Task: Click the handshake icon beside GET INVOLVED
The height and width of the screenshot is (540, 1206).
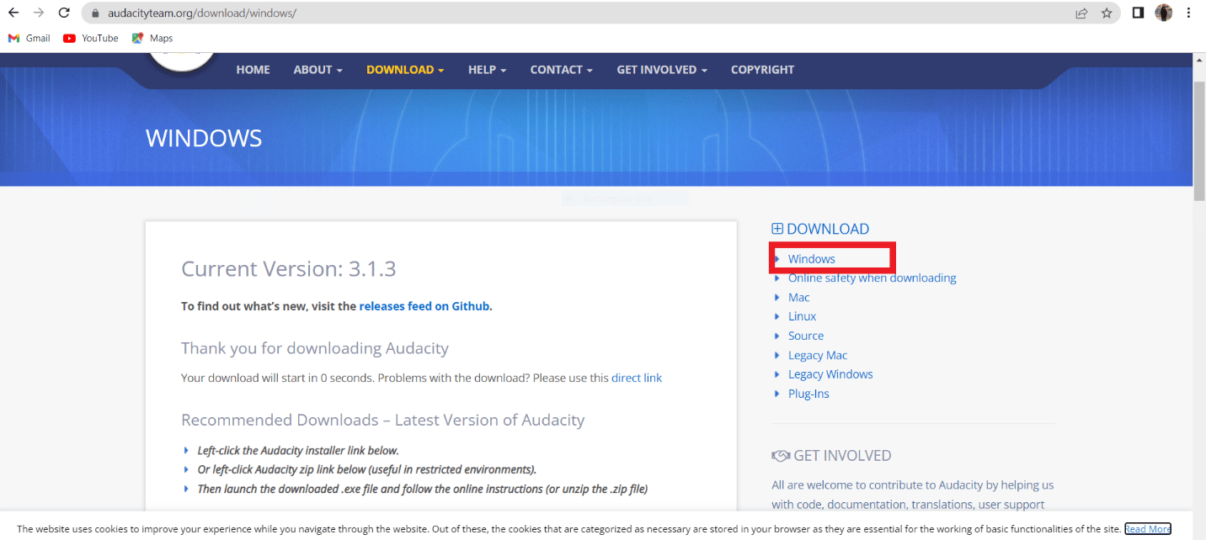Action: click(781, 456)
